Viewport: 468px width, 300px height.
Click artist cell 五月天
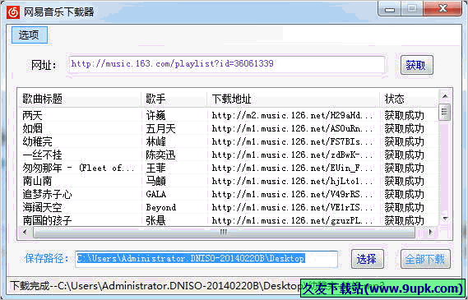coord(160,128)
